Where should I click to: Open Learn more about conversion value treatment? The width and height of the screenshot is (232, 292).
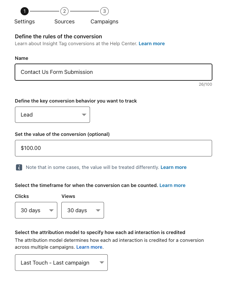tap(173, 167)
